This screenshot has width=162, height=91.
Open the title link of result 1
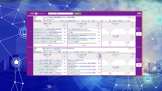pyautogui.click(x=59, y=17)
